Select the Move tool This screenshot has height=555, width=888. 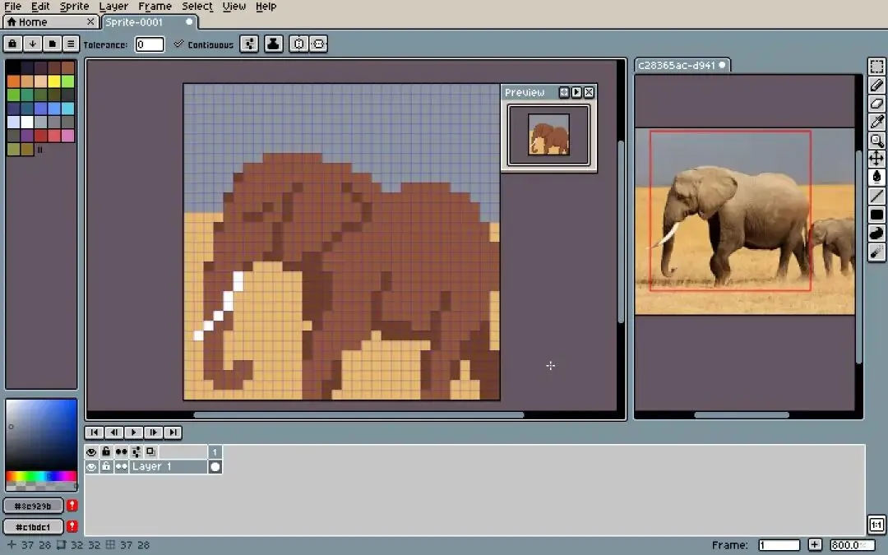[876, 159]
